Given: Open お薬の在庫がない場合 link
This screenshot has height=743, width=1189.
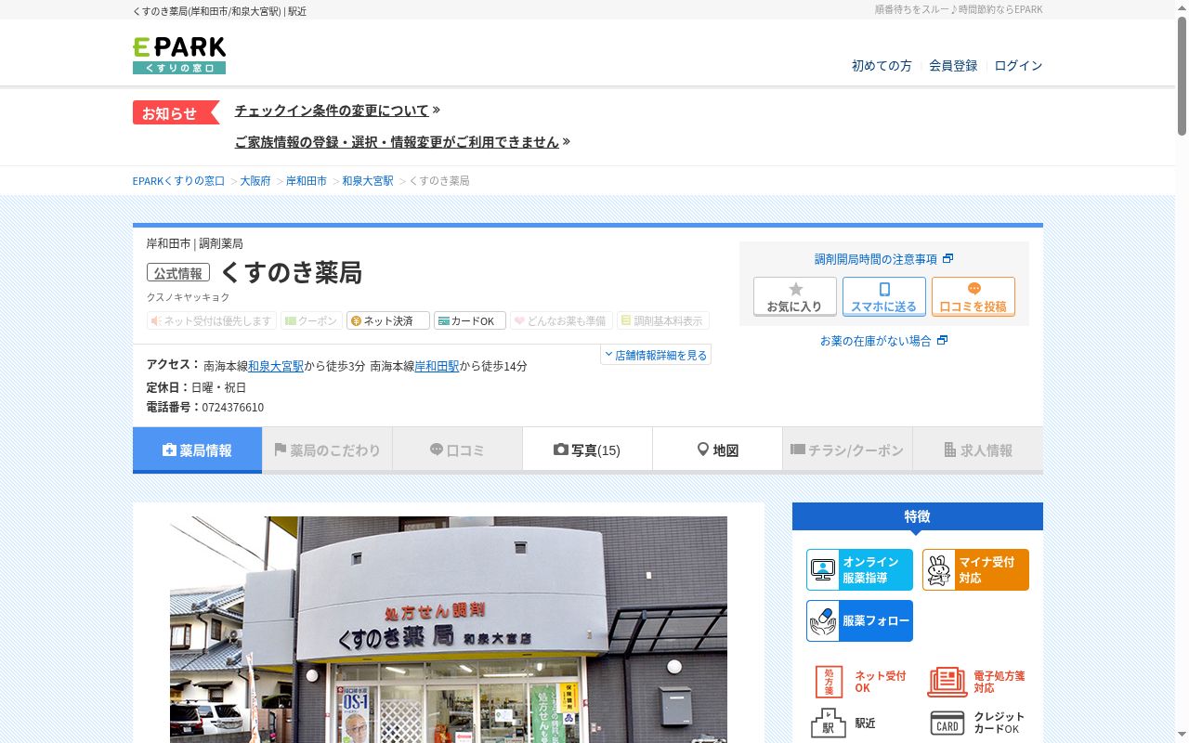Looking at the screenshot, I should point(883,341).
